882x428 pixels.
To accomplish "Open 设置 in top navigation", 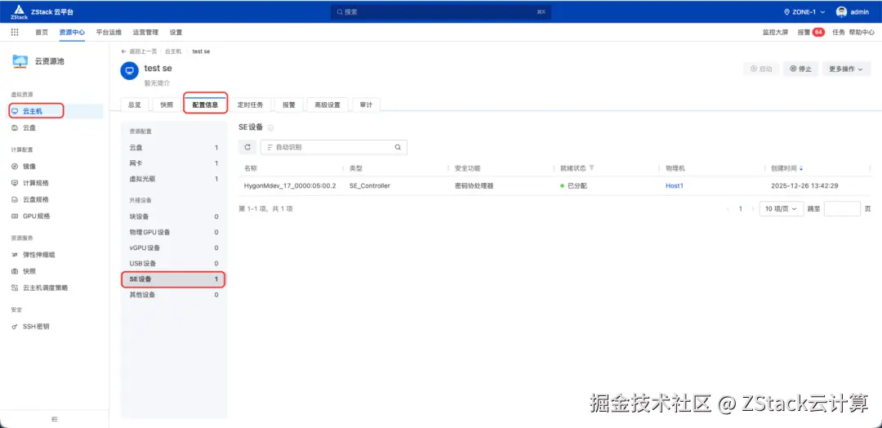I will (176, 33).
